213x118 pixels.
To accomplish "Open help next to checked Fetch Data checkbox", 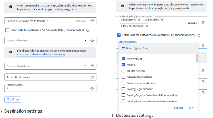I will pyautogui.click(x=199, y=35).
